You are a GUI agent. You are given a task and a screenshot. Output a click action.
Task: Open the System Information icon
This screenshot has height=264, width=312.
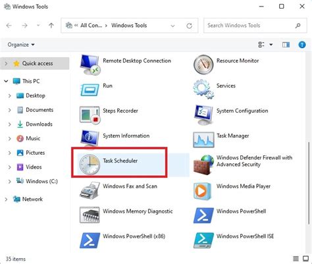90,138
